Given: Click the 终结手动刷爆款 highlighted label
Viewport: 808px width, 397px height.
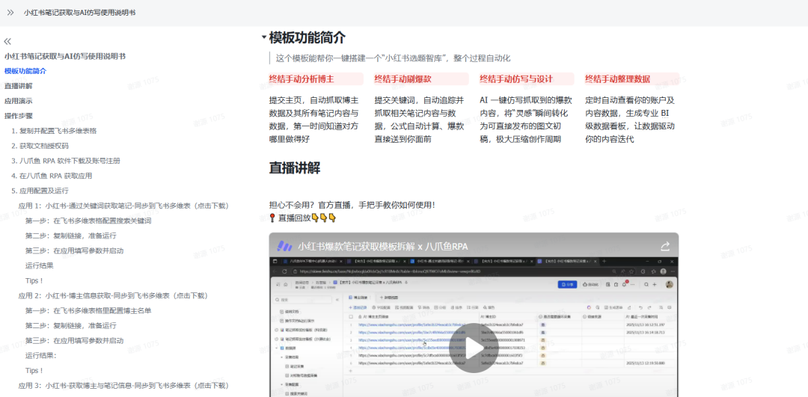Looking at the screenshot, I should (x=403, y=79).
